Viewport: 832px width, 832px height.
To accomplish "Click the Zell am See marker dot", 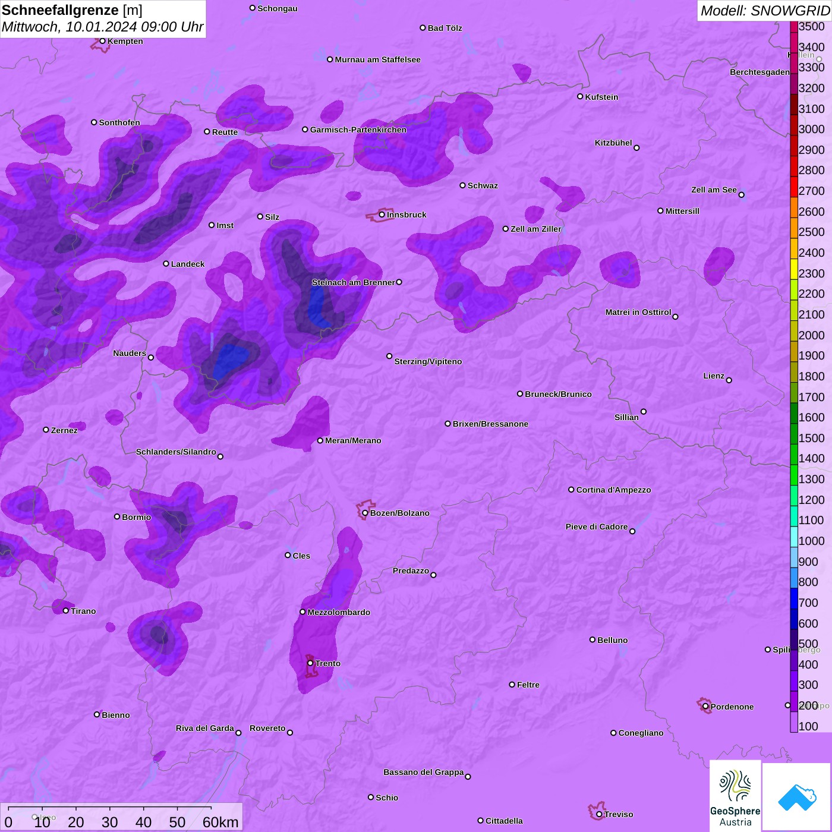I will point(741,194).
